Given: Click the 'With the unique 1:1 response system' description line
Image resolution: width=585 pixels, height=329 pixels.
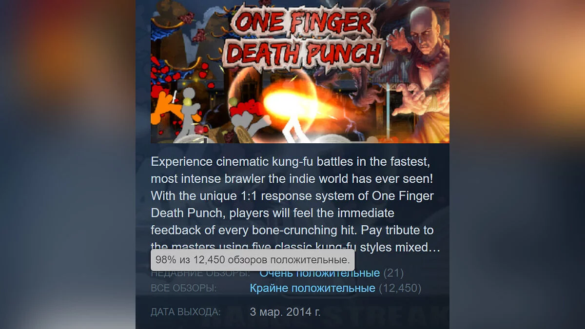Looking at the screenshot, I should pos(292,196).
